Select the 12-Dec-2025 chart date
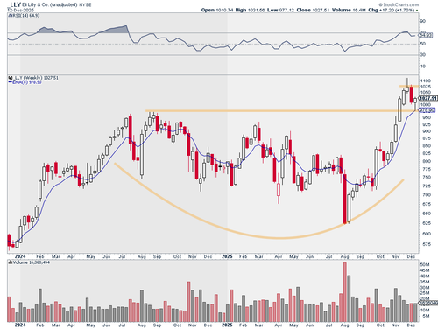 tap(20, 10)
